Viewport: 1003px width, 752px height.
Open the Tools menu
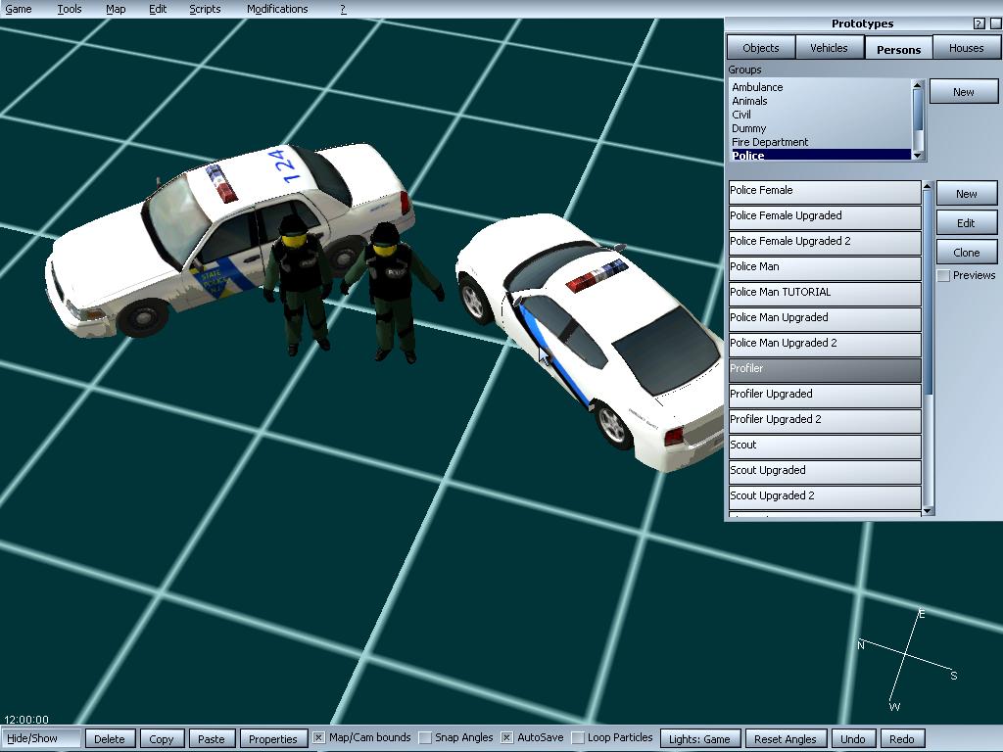[70, 9]
